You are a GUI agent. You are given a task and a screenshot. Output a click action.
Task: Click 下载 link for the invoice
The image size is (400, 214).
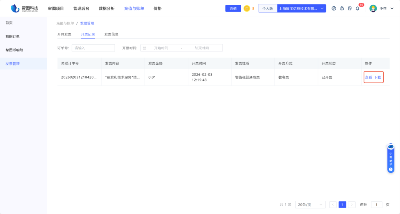377,77
